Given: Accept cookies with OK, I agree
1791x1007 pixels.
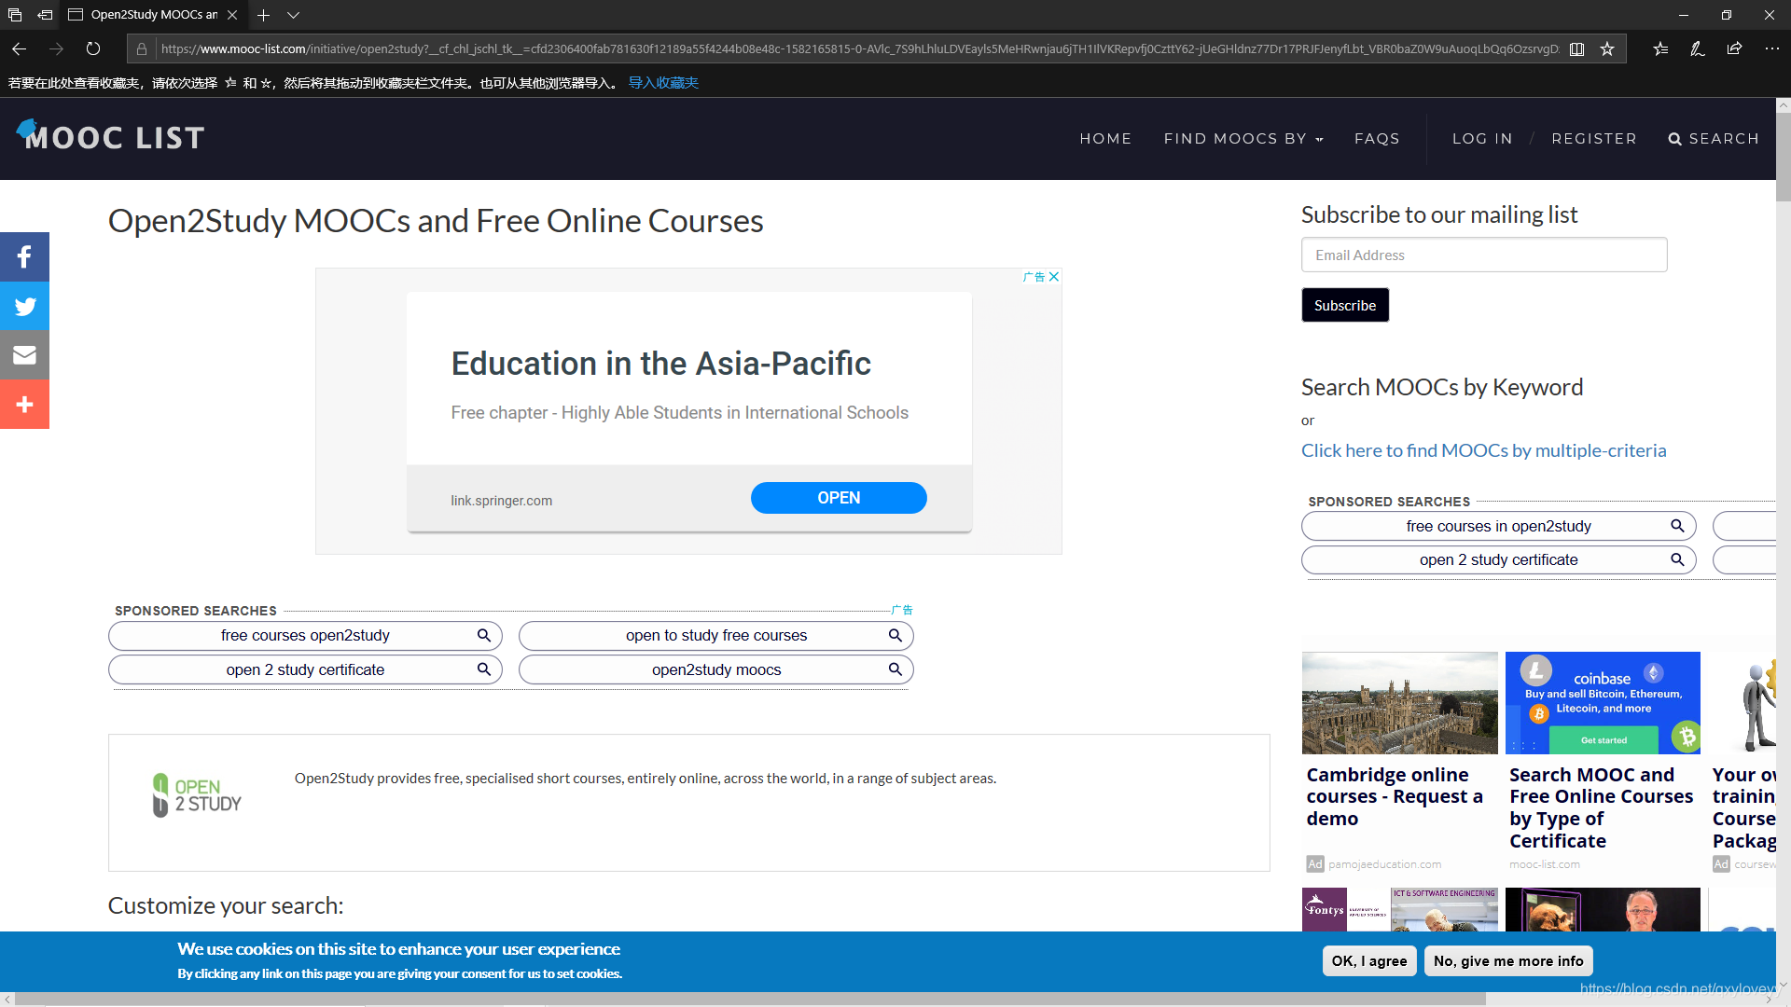Looking at the screenshot, I should point(1368,960).
